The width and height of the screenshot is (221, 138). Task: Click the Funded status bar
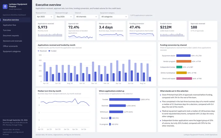click(x=125, y=99)
